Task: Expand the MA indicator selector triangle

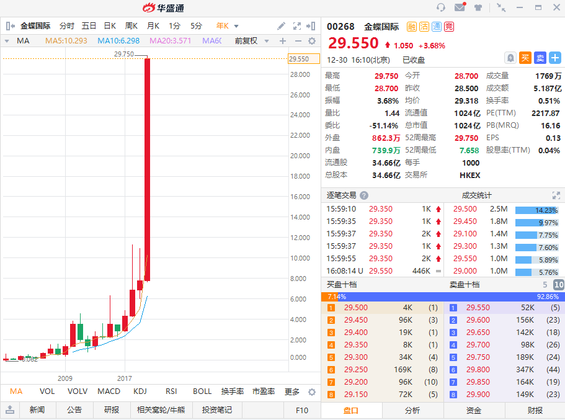Action: (7, 41)
